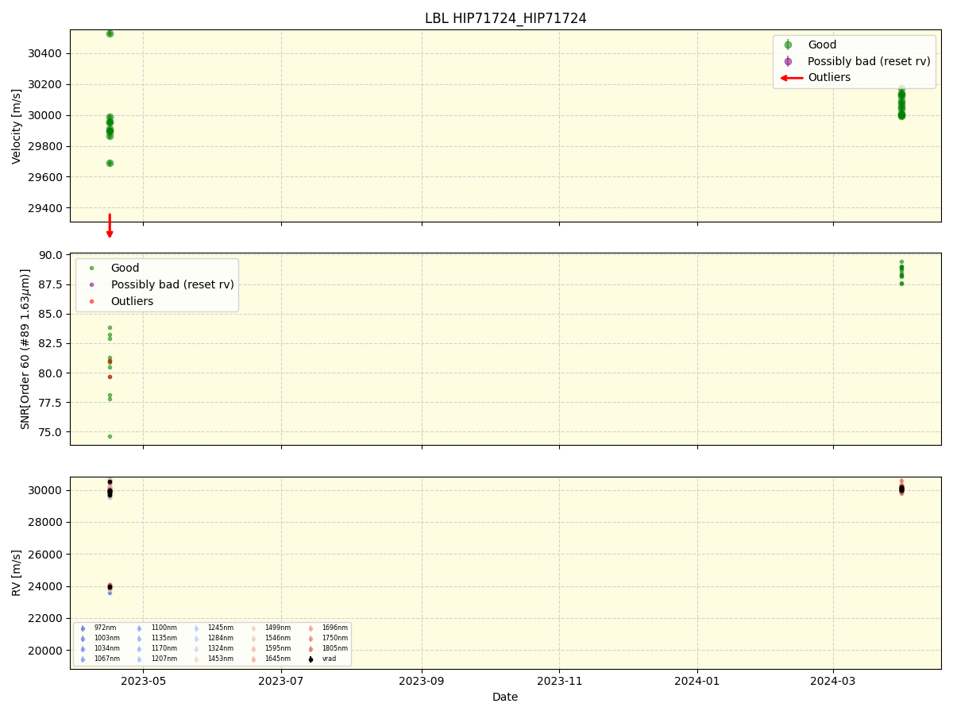Click the Date x-axis label
Viewport: 953px width, 715px height.
(x=505, y=697)
